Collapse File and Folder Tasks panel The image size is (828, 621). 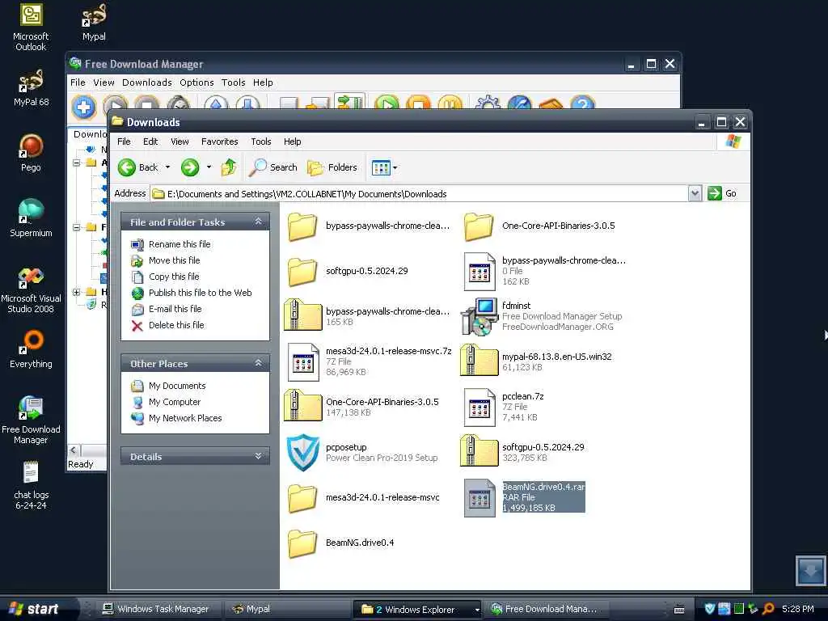click(258, 222)
